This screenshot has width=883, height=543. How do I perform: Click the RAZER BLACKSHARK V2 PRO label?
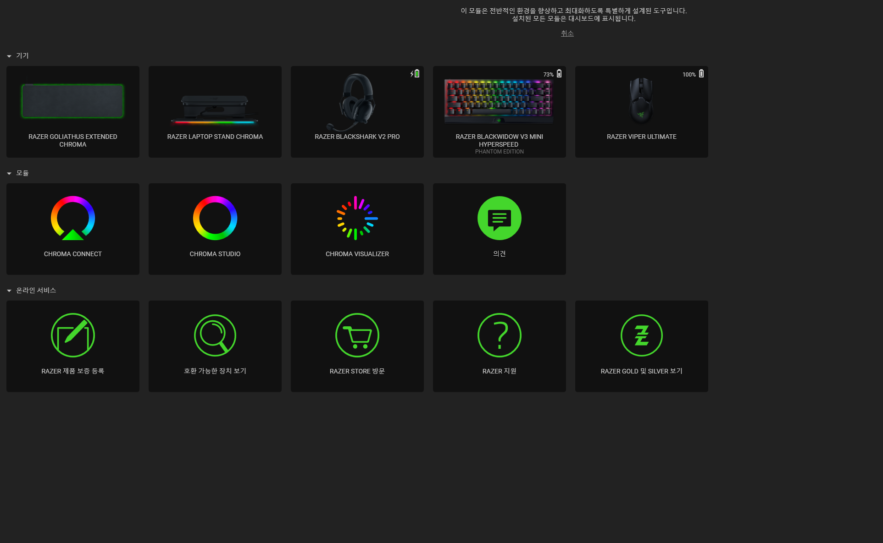coord(357,137)
